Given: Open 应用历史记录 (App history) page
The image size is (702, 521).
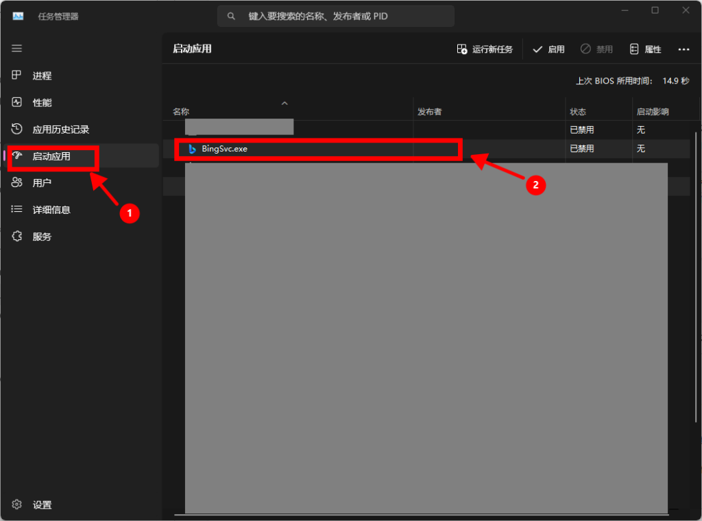Looking at the screenshot, I should (60, 130).
